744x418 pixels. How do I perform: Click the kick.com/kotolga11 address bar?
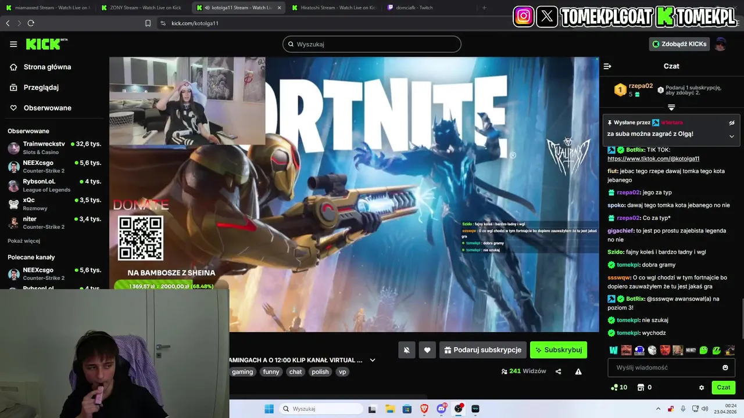(195, 23)
